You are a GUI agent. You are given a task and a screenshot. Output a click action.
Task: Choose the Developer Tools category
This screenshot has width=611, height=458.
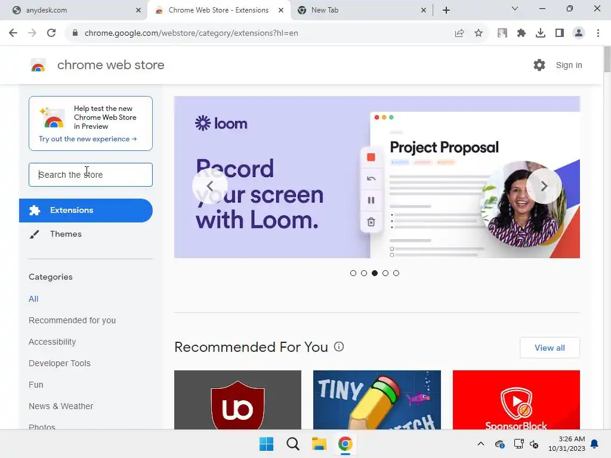tap(60, 363)
